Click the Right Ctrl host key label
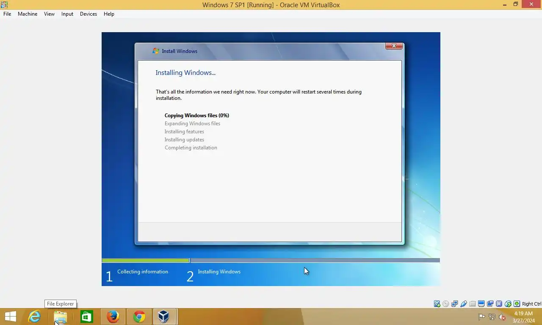The image size is (542, 325). [x=531, y=304]
